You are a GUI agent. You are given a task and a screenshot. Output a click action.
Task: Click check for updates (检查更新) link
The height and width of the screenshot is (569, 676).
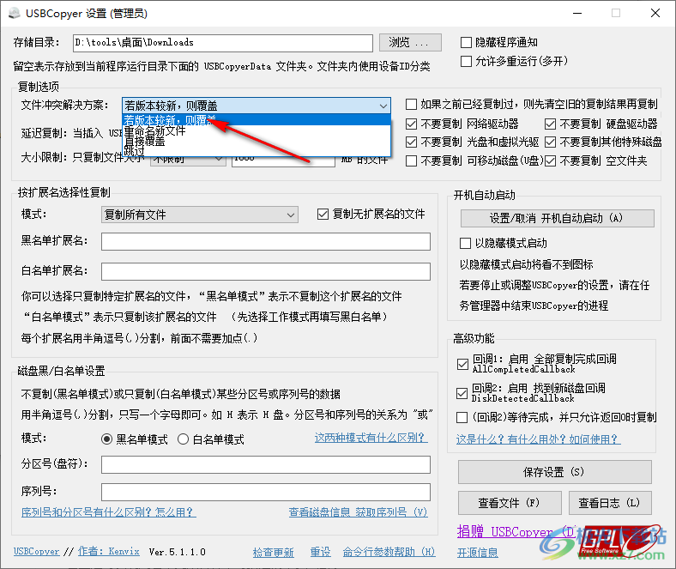(274, 552)
